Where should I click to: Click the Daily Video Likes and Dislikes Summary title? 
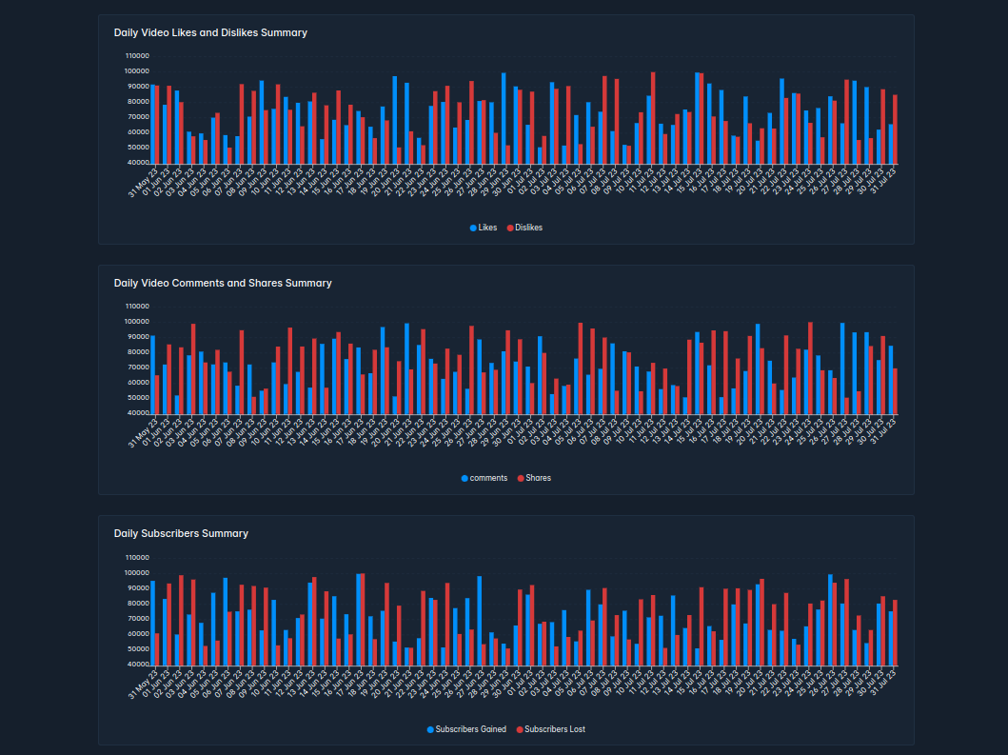(210, 32)
